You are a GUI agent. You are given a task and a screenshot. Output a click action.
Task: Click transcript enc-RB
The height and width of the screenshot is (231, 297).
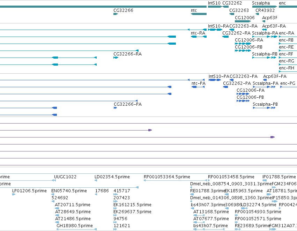click(286, 40)
